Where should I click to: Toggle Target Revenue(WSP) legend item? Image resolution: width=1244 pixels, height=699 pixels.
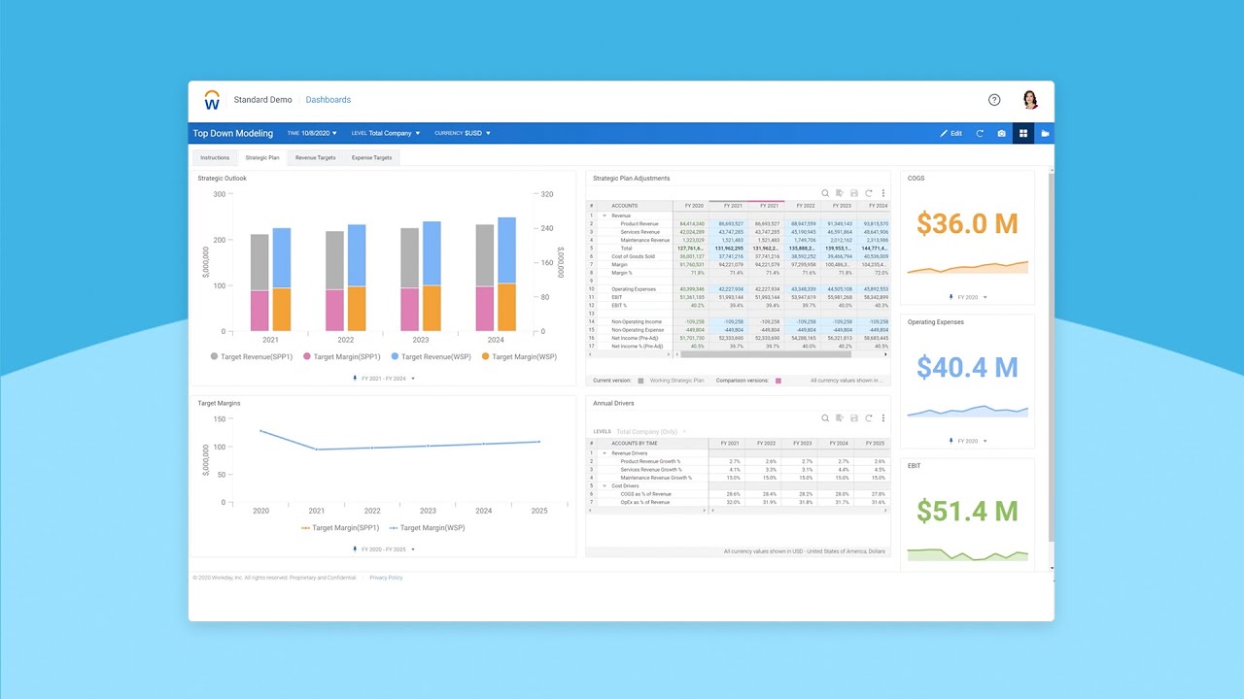(x=432, y=356)
